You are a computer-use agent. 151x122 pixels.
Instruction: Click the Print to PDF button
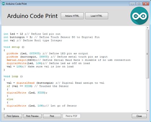pos(72,116)
